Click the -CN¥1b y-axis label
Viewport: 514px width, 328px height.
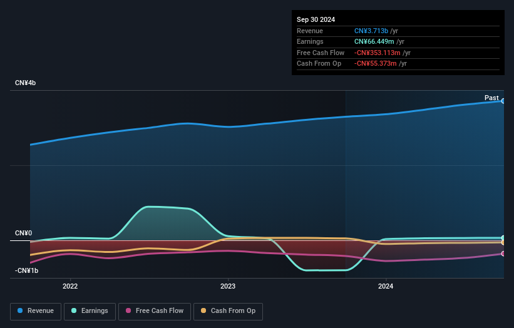coord(26,270)
